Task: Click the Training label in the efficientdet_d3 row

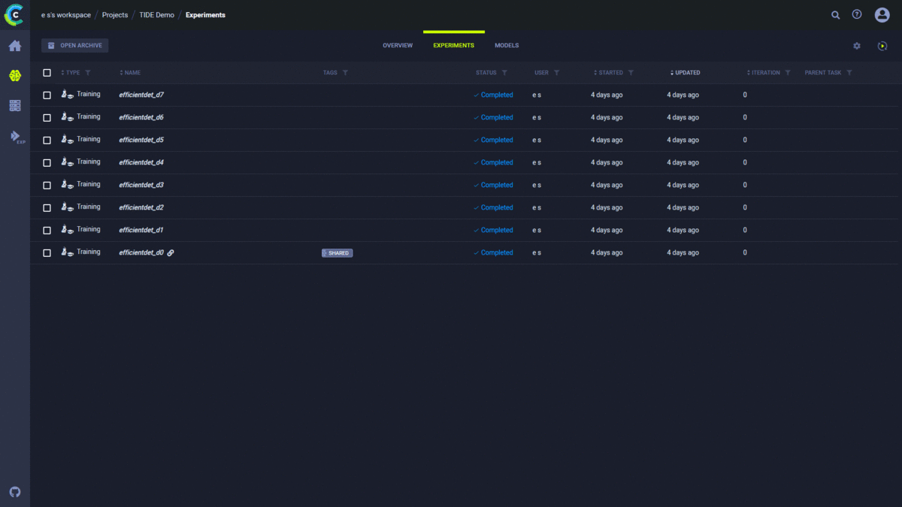Action: pos(89,184)
